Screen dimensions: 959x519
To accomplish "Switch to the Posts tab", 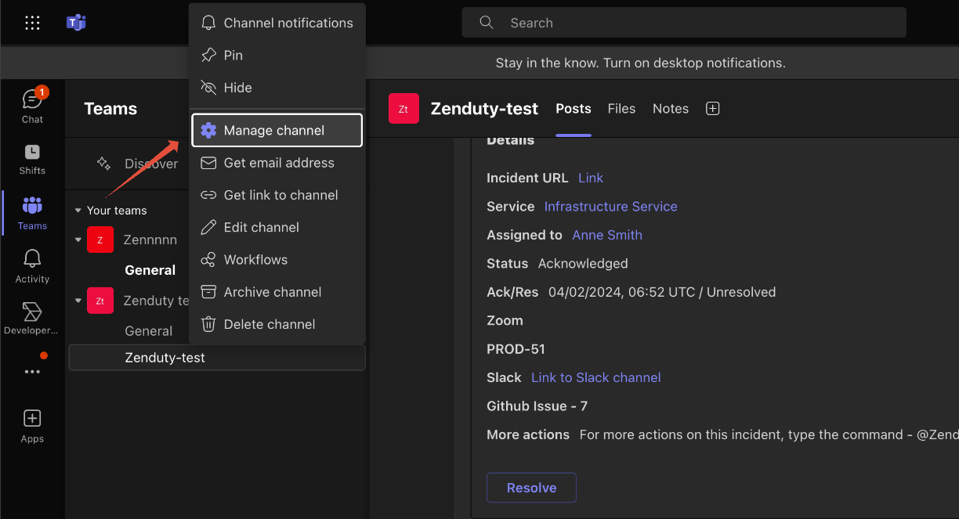I will tap(574, 109).
